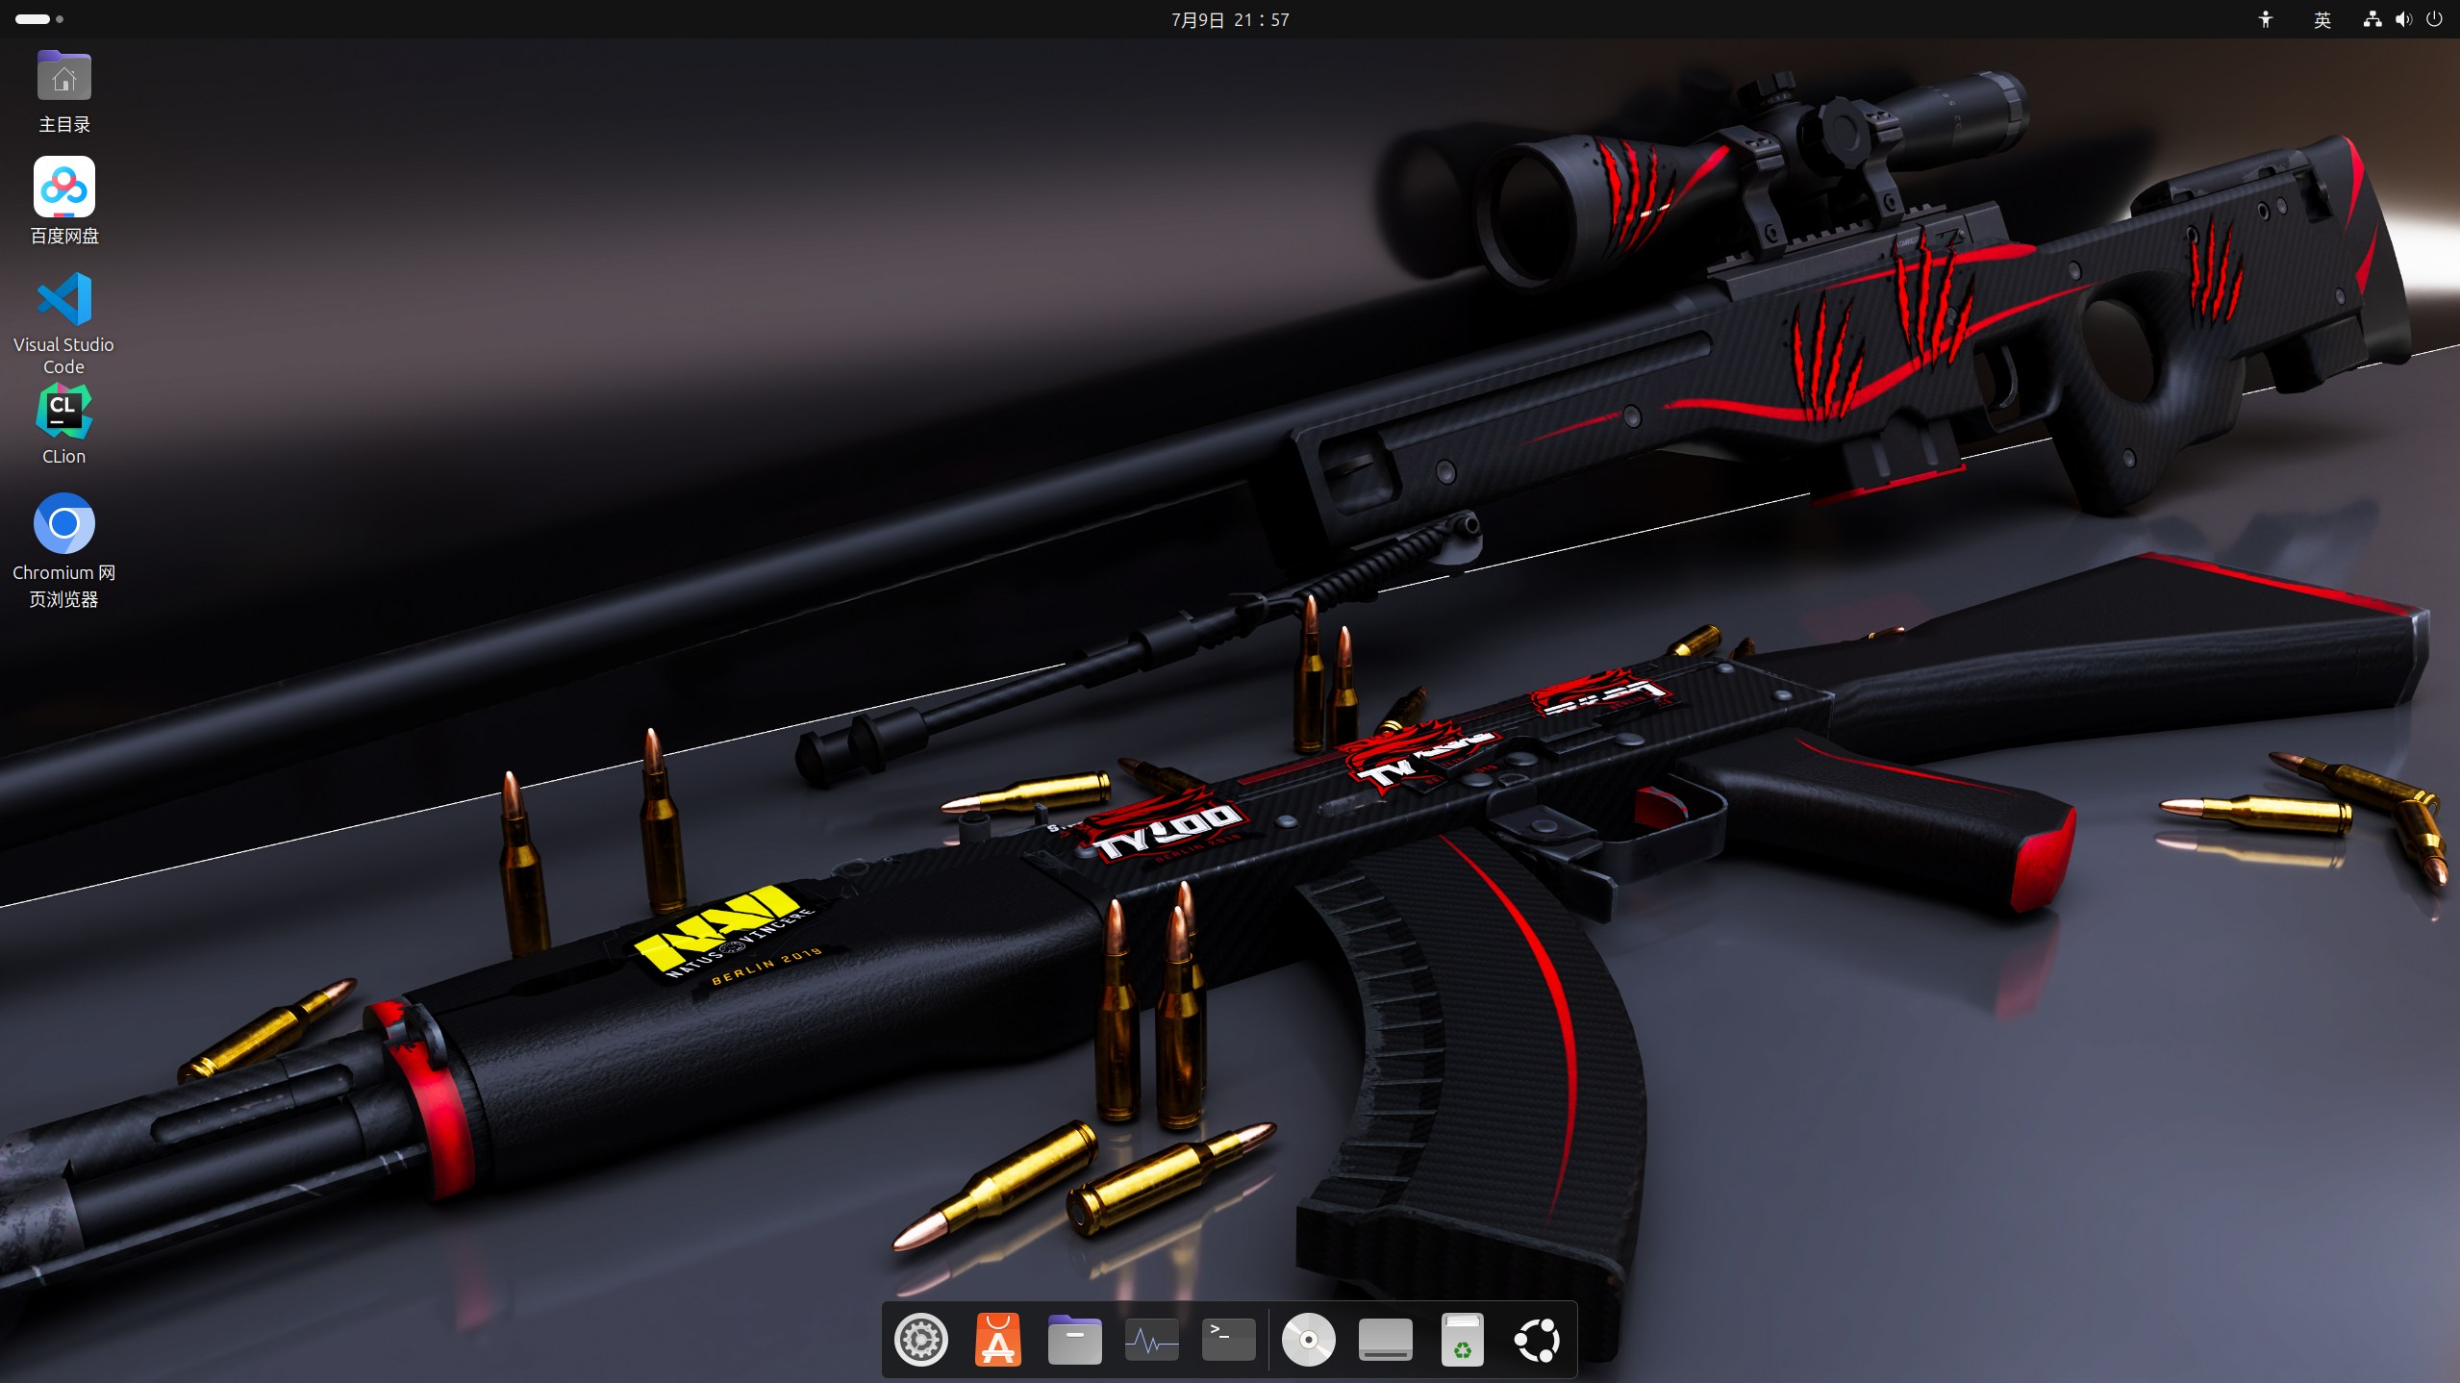Screen dimensions: 2460x1383
Task: Open the Files folder in the dock
Action: [1075, 1340]
